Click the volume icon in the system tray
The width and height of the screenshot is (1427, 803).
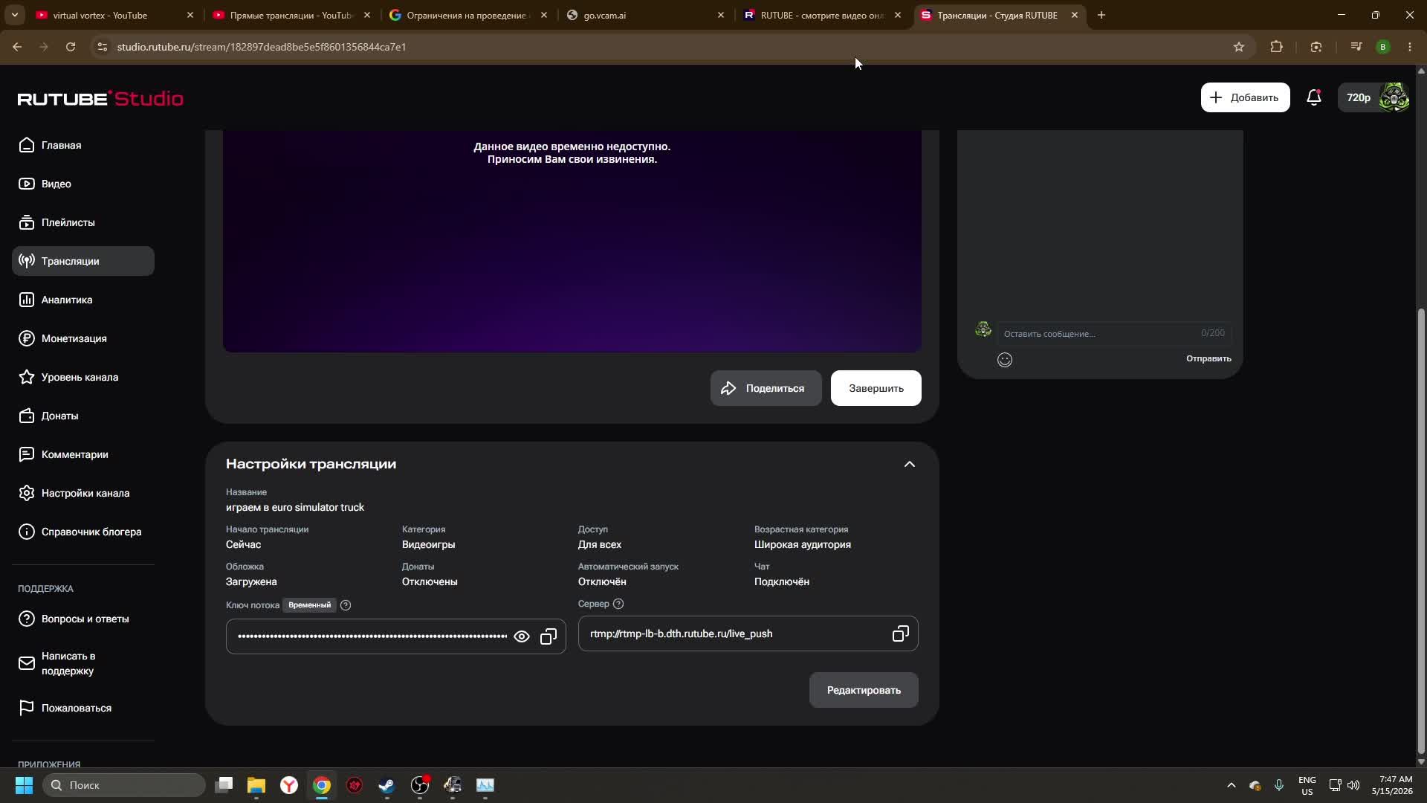point(1353,785)
